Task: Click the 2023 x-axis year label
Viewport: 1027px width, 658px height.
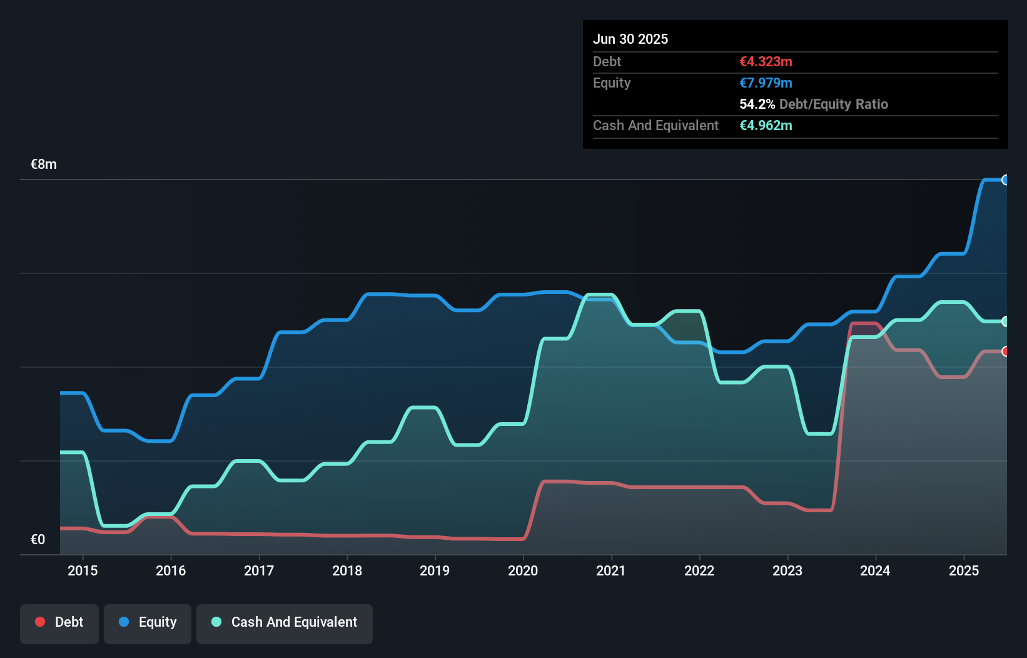Action: tap(787, 570)
